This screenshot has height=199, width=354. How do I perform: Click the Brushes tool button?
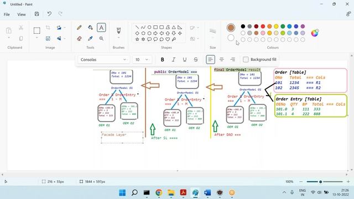(118, 30)
